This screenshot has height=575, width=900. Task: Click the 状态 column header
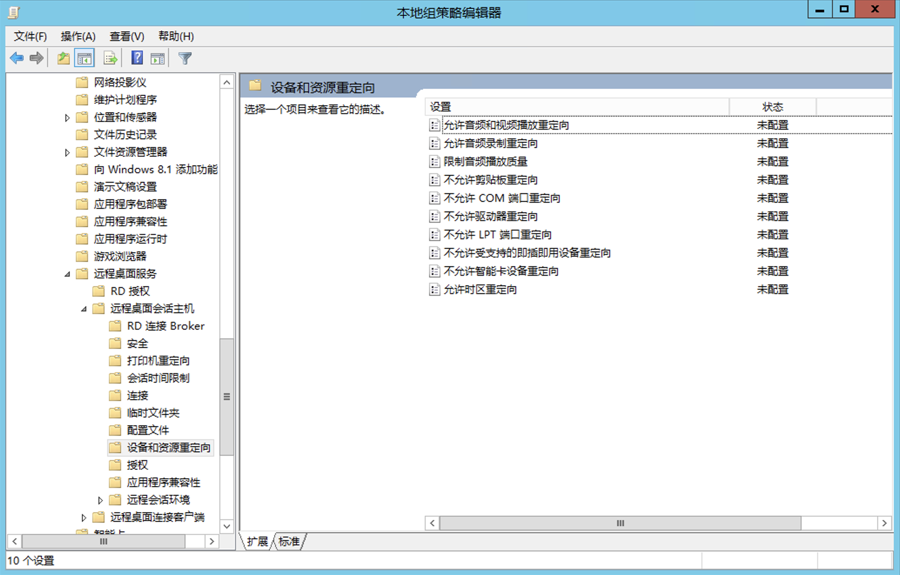point(772,107)
